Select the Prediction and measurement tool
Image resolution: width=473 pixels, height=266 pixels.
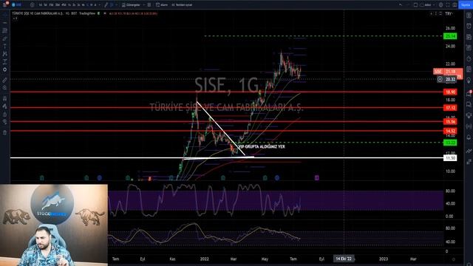[x=5, y=61]
